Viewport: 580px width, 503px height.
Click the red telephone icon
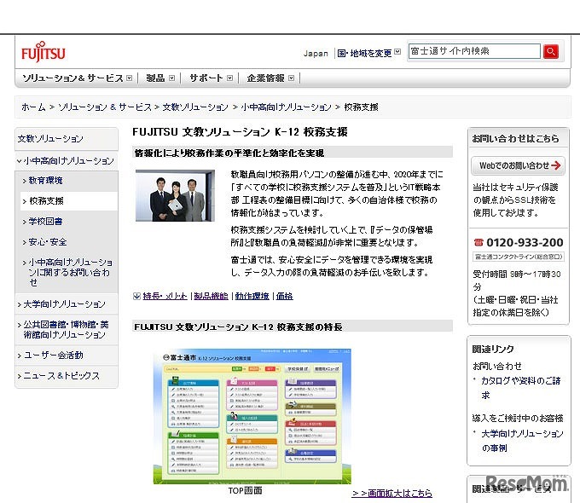click(x=478, y=243)
